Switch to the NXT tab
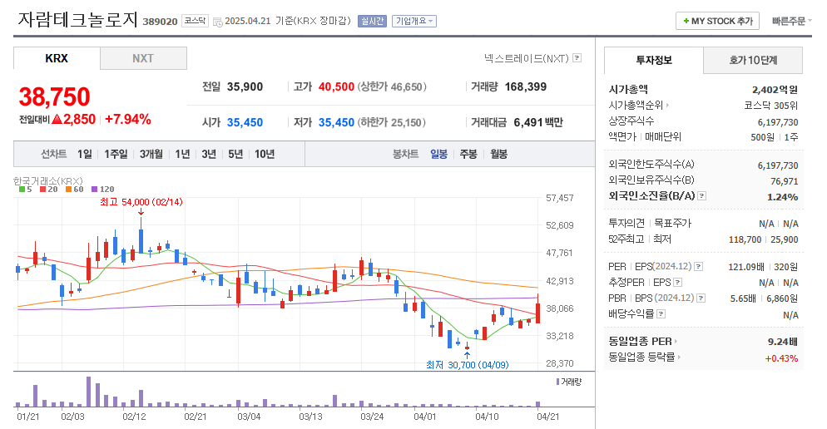 (x=143, y=58)
